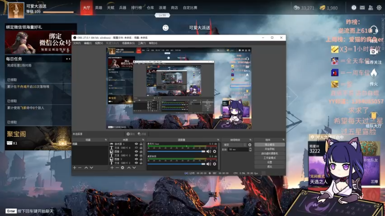Toggle visibility of 文本 (GDI+) 3 source
Viewport: 385px width, 216px height.
click(136, 155)
